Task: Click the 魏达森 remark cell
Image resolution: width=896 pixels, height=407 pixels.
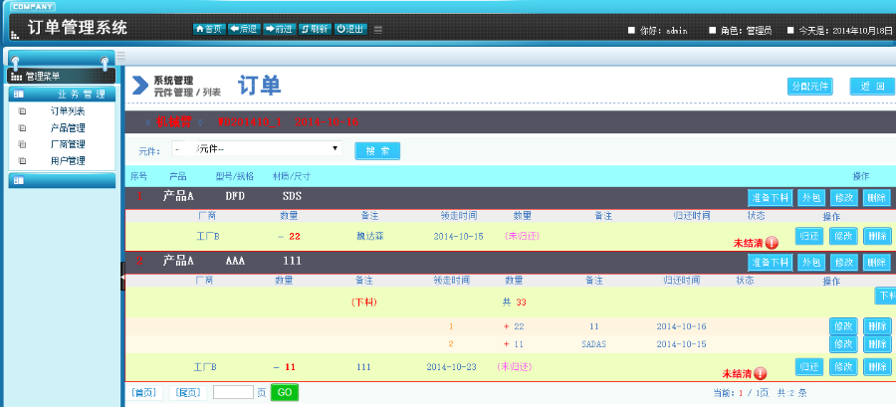Action: click(x=369, y=236)
